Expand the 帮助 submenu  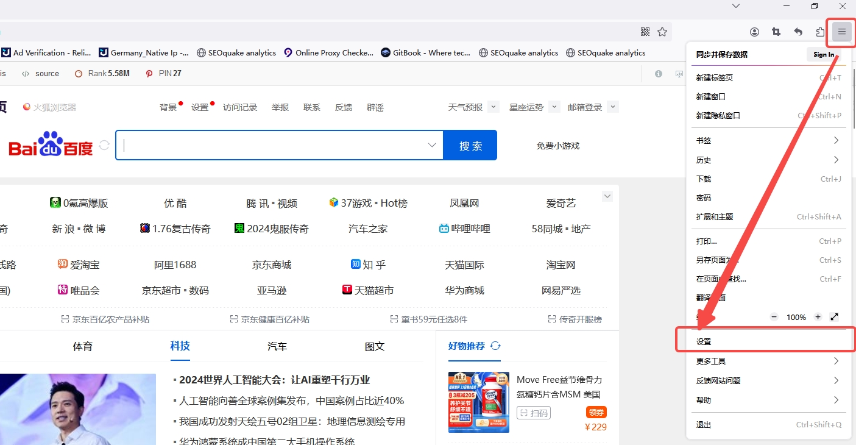769,400
